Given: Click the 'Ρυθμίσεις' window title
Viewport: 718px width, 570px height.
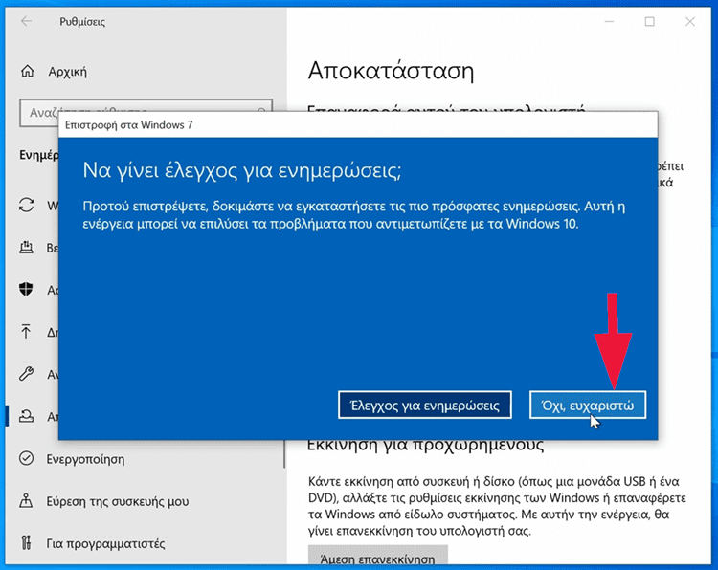Looking at the screenshot, I should pos(82,22).
